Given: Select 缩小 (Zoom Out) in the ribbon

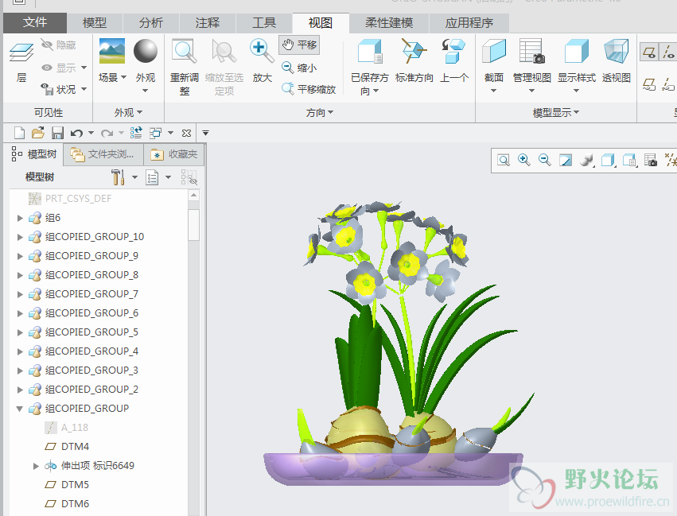Looking at the screenshot, I should [x=299, y=68].
